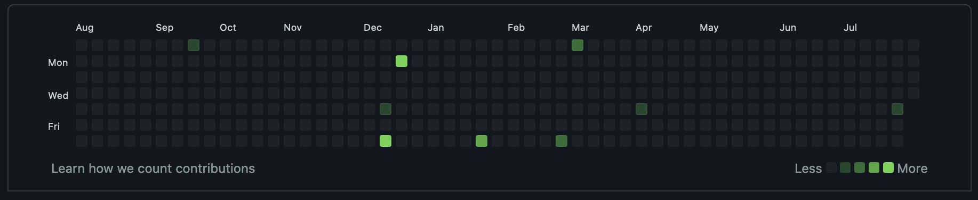The width and height of the screenshot is (978, 200).
Task: Select the bright green Monday cell in December
Action: 402,61
